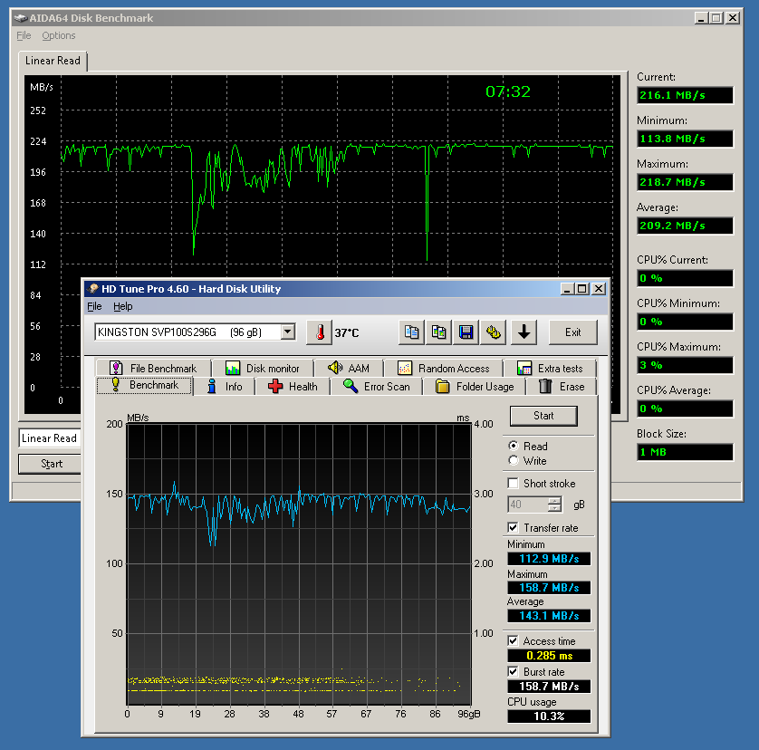The image size is (759, 750).
Task: Click the Erase trash can icon
Action: click(x=545, y=387)
